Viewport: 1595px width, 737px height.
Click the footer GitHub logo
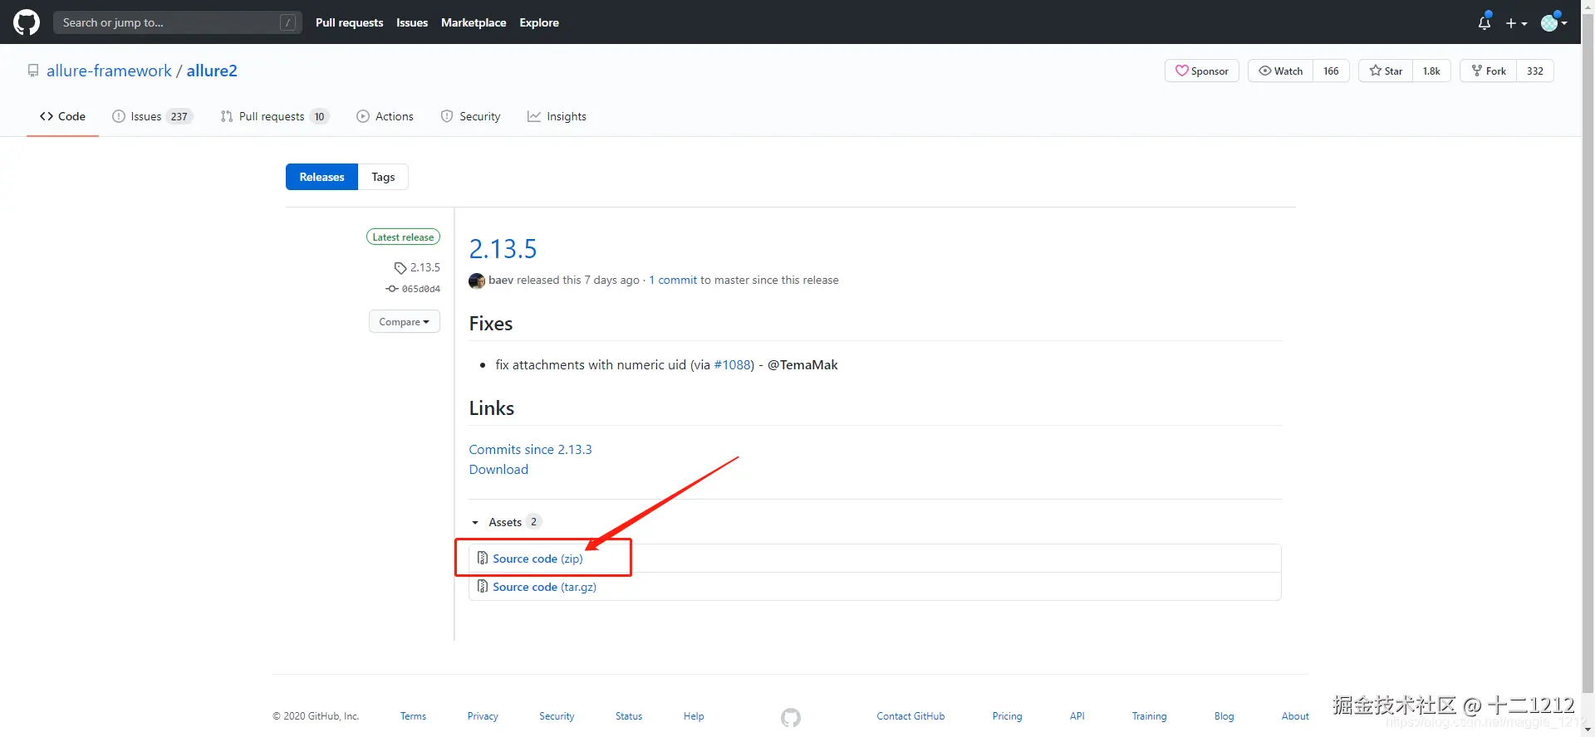tap(791, 717)
